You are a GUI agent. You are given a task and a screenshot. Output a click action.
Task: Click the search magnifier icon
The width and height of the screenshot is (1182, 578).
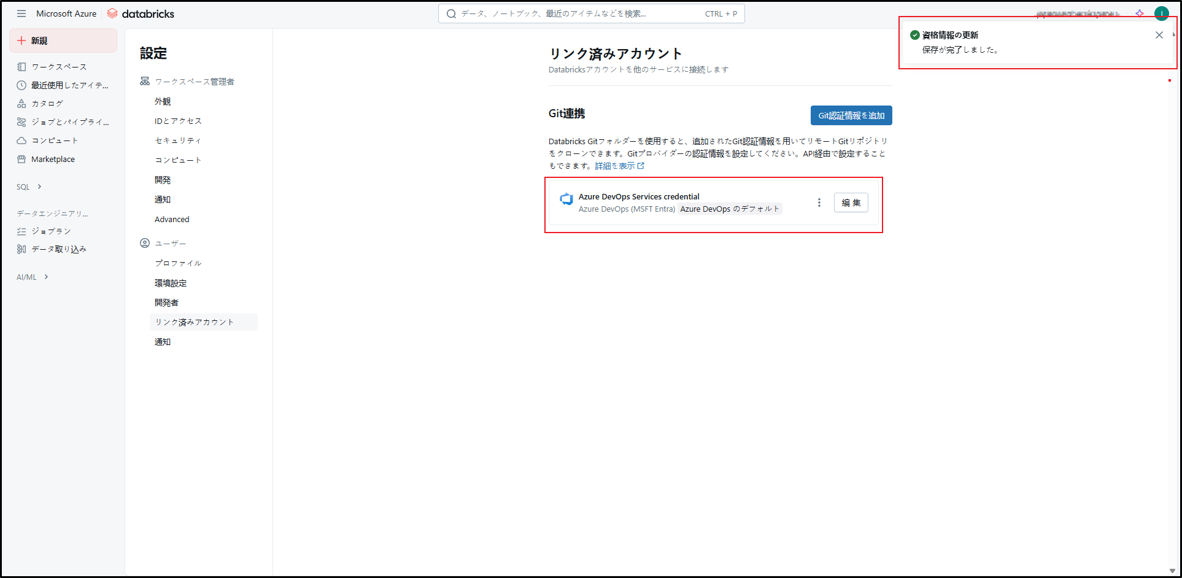(x=451, y=13)
